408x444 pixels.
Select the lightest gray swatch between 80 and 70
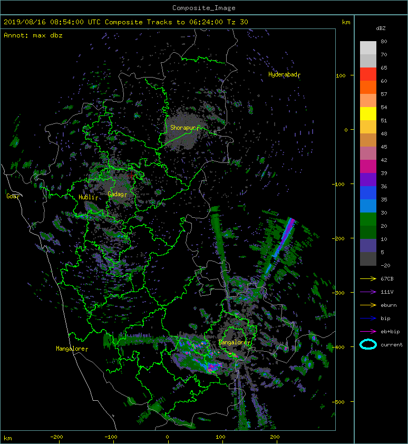368,48
